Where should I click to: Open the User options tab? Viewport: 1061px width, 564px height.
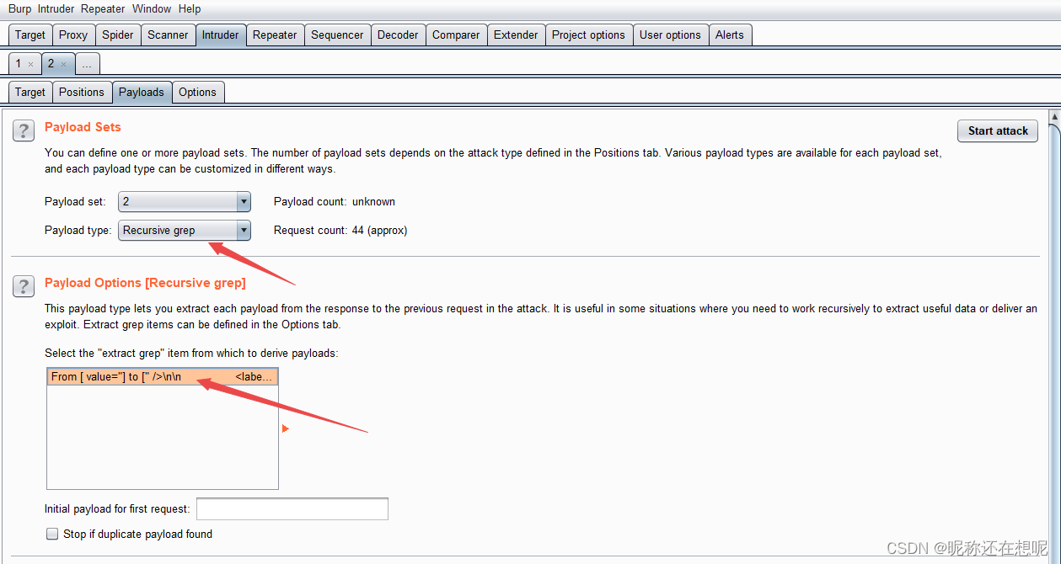click(670, 35)
